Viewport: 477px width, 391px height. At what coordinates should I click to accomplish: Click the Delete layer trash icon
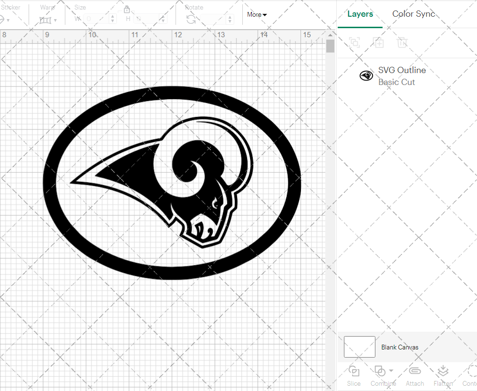pyautogui.click(x=402, y=42)
